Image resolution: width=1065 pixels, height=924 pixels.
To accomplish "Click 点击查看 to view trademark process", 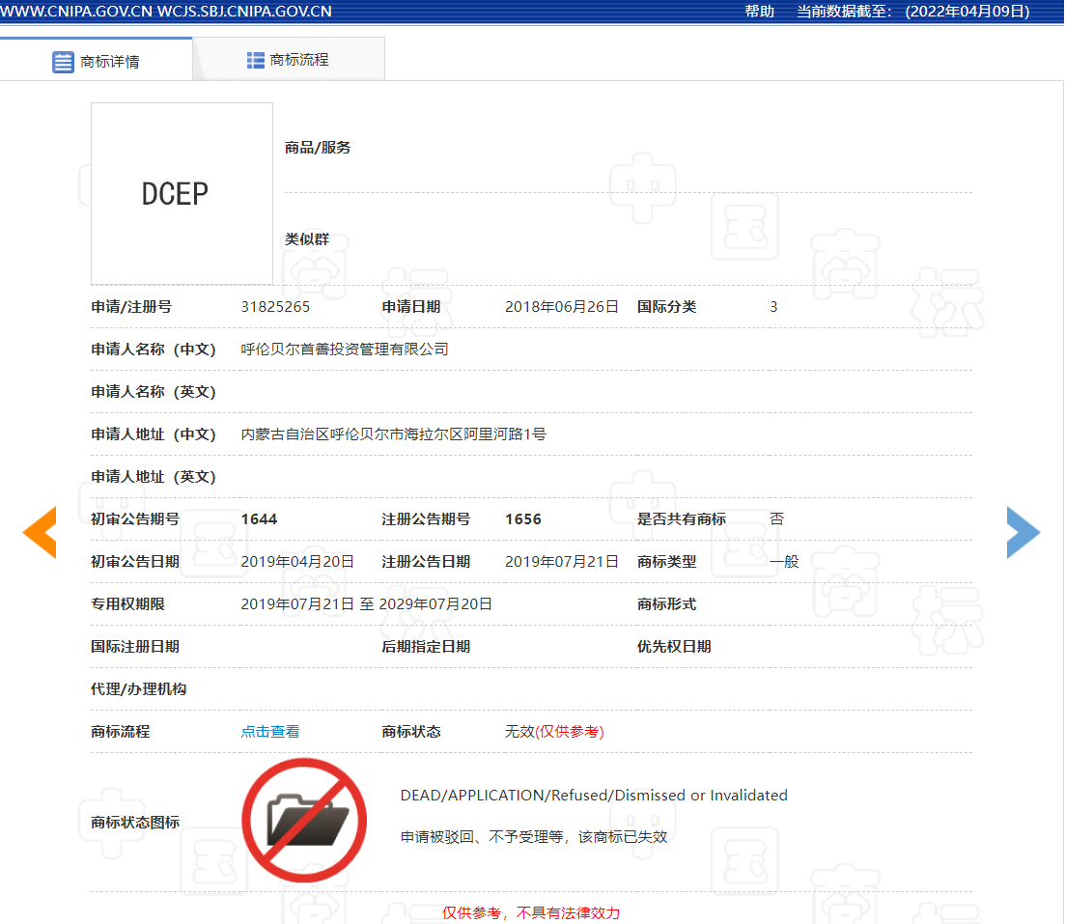I will pos(270,732).
